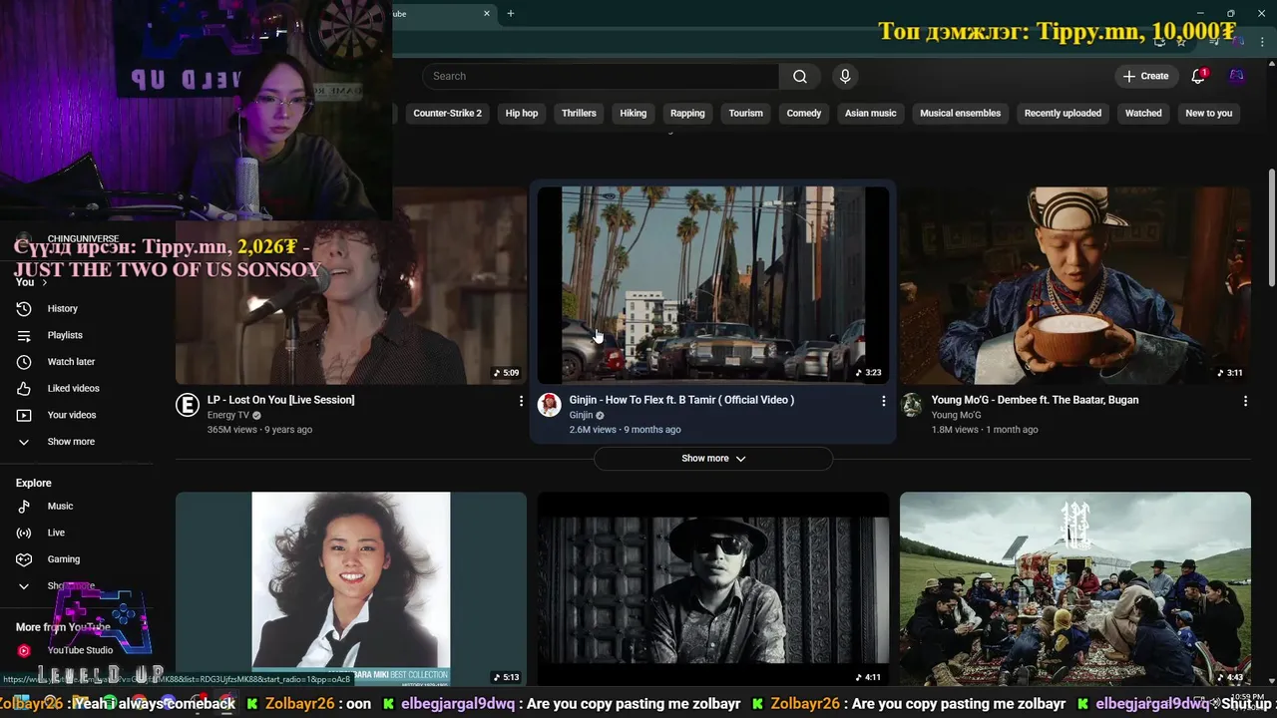Screen dimensions: 1277x718
Task: Play the palm trees How To Flex thumbnail
Action: [x=713, y=285]
